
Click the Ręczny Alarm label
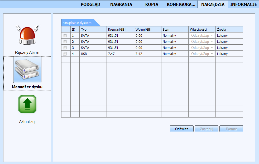pos(27,53)
